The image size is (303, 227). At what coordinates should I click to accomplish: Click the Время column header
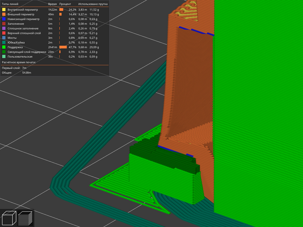click(52, 3)
